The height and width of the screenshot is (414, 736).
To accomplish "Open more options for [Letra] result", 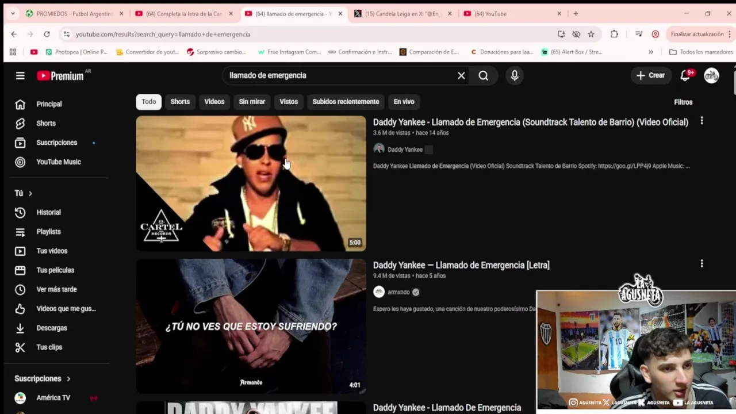I will pyautogui.click(x=701, y=264).
